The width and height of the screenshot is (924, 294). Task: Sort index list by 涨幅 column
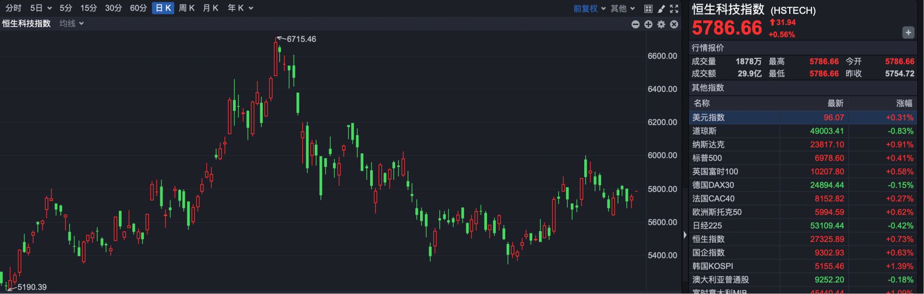(904, 103)
